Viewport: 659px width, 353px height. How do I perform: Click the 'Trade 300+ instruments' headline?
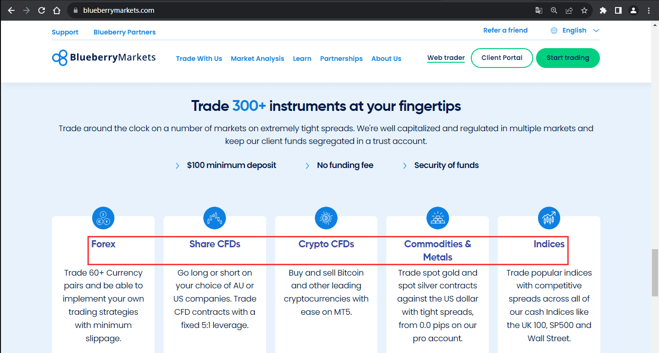pos(326,106)
